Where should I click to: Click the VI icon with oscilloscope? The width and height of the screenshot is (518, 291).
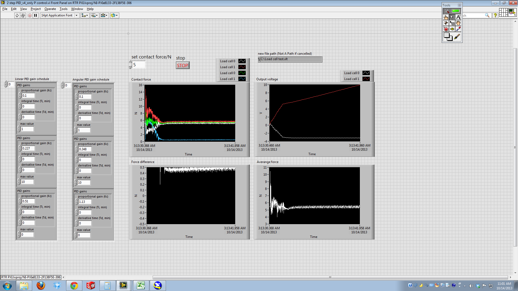[512, 12]
